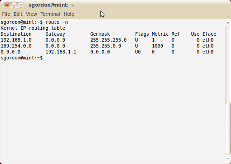
Task: Minimize the terminal window
Action: click(14, 5)
